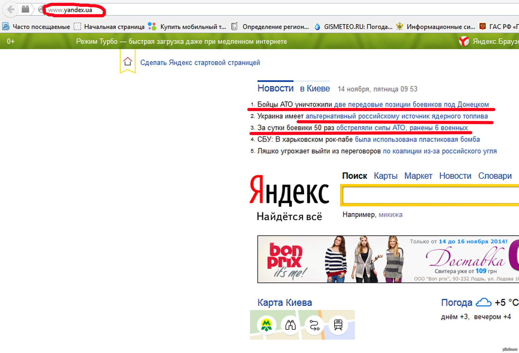This screenshot has width=519, height=353.
Task: Click the вечером +4 forecast text
Action: (492, 317)
